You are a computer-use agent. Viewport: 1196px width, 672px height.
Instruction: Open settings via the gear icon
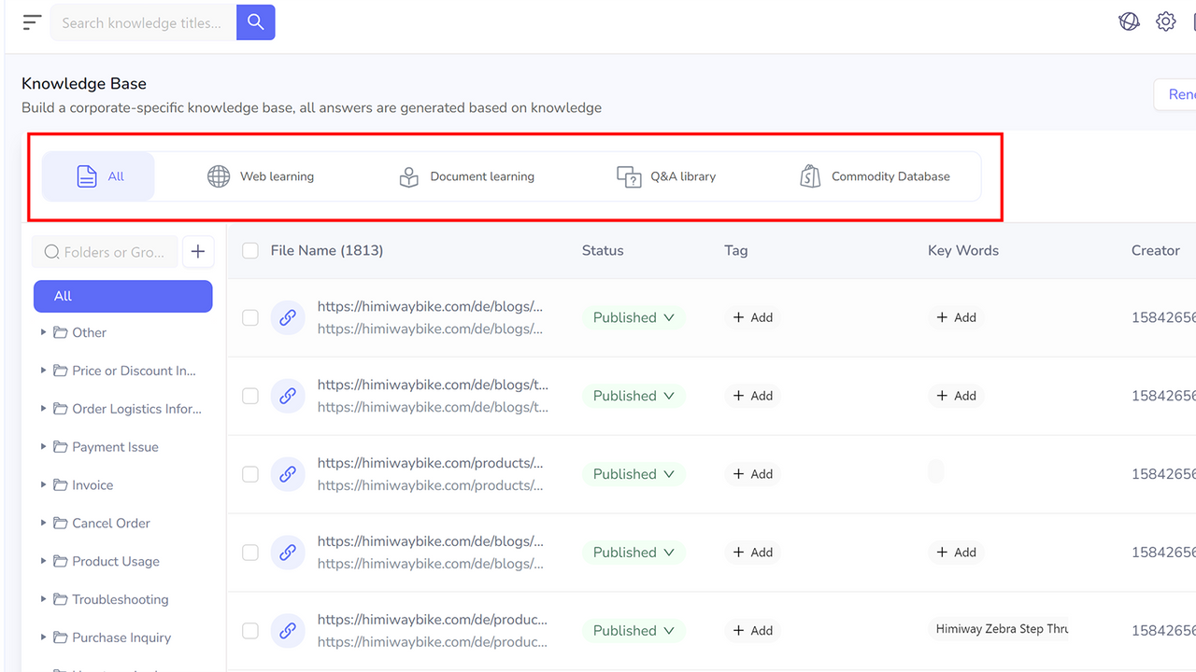tap(1165, 21)
